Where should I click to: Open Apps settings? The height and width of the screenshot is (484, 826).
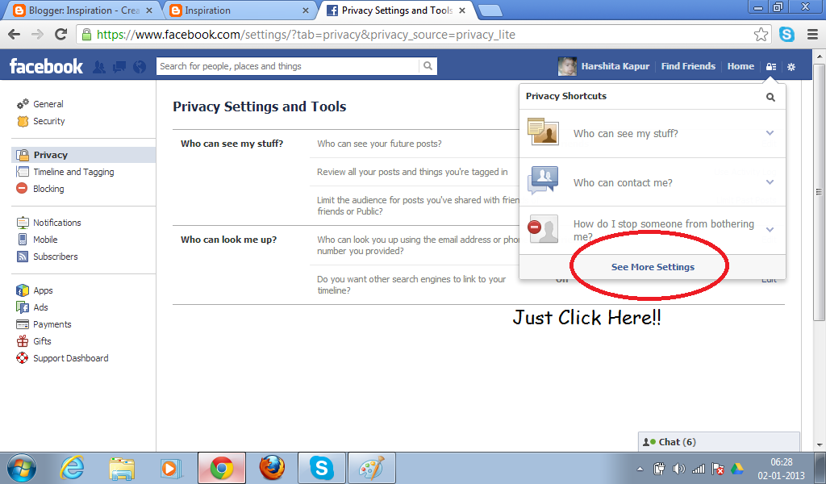coord(43,290)
